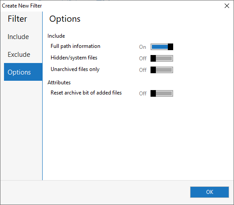234x205 pixels.
Task: Toggle Reset archive bit of added files
Action: coord(162,94)
